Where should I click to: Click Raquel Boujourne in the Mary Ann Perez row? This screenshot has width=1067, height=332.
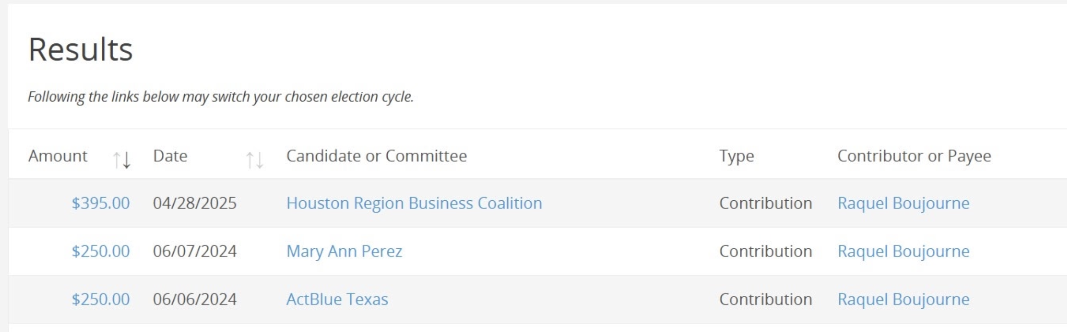903,251
